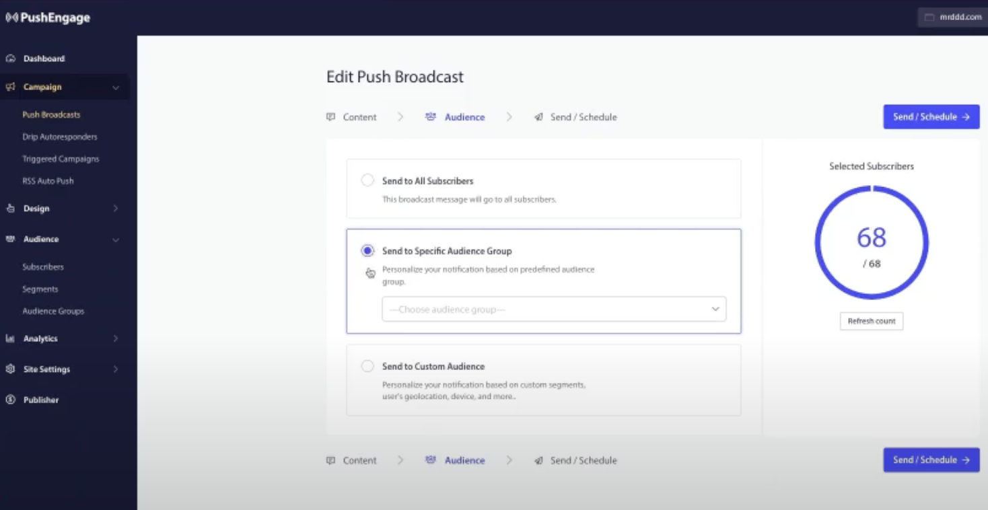This screenshot has height=510, width=988.
Task: Click the Campaign megaphone icon
Action: [x=9, y=87]
